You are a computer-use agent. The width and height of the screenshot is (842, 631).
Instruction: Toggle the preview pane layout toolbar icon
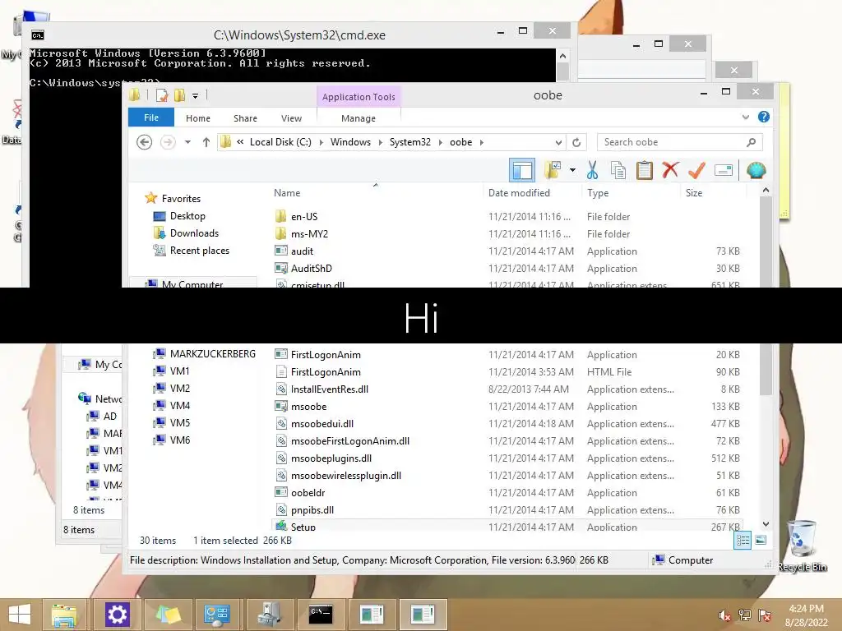(522, 171)
